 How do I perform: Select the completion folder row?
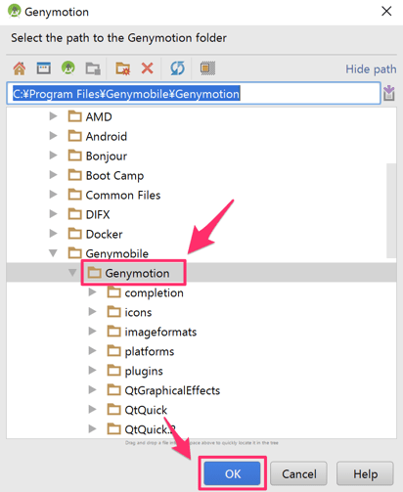[x=201, y=292]
